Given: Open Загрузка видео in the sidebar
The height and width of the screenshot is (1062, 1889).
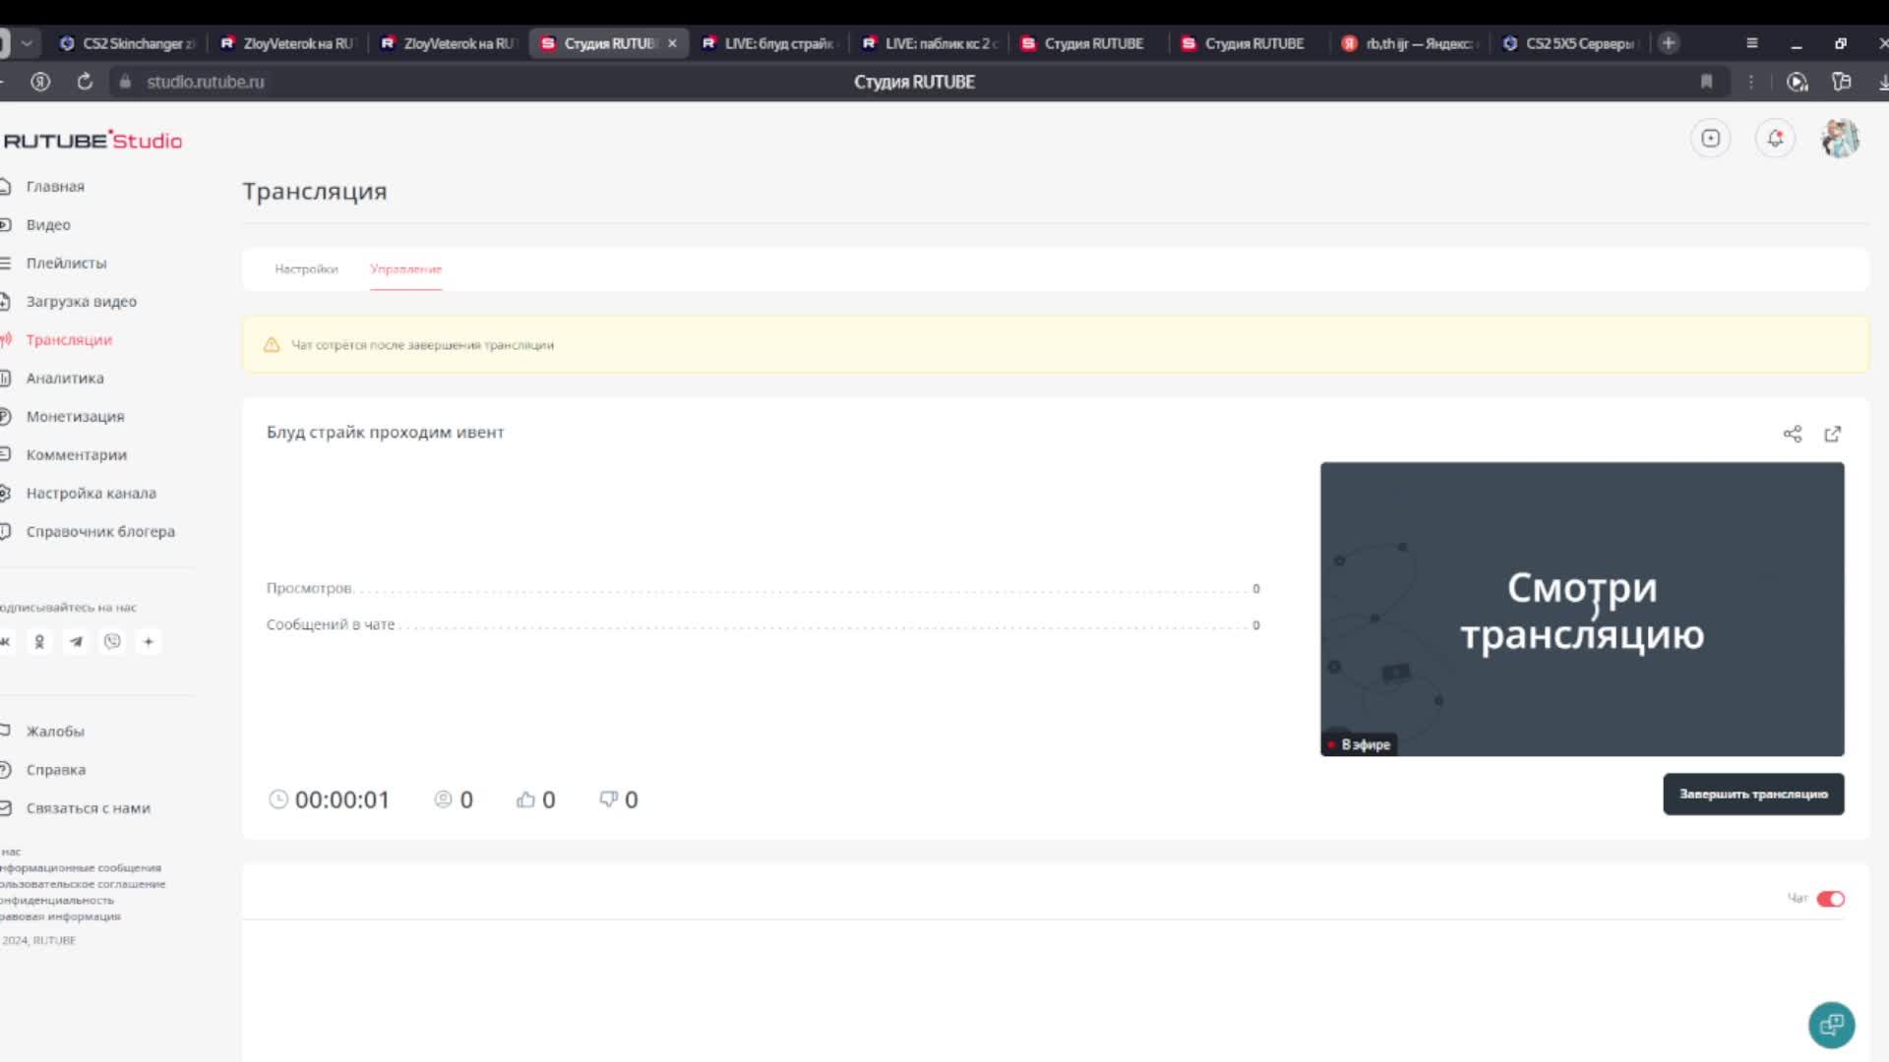Looking at the screenshot, I should [81, 302].
